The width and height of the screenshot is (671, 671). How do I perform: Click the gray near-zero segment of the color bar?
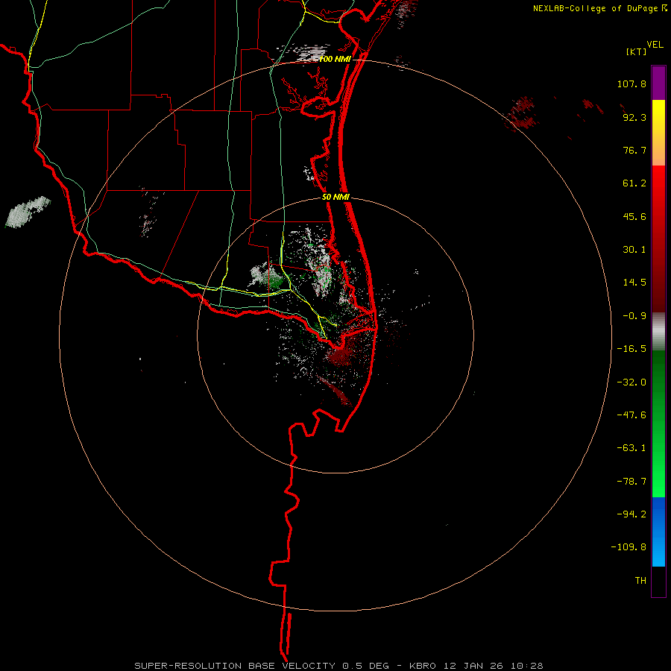tap(658, 332)
